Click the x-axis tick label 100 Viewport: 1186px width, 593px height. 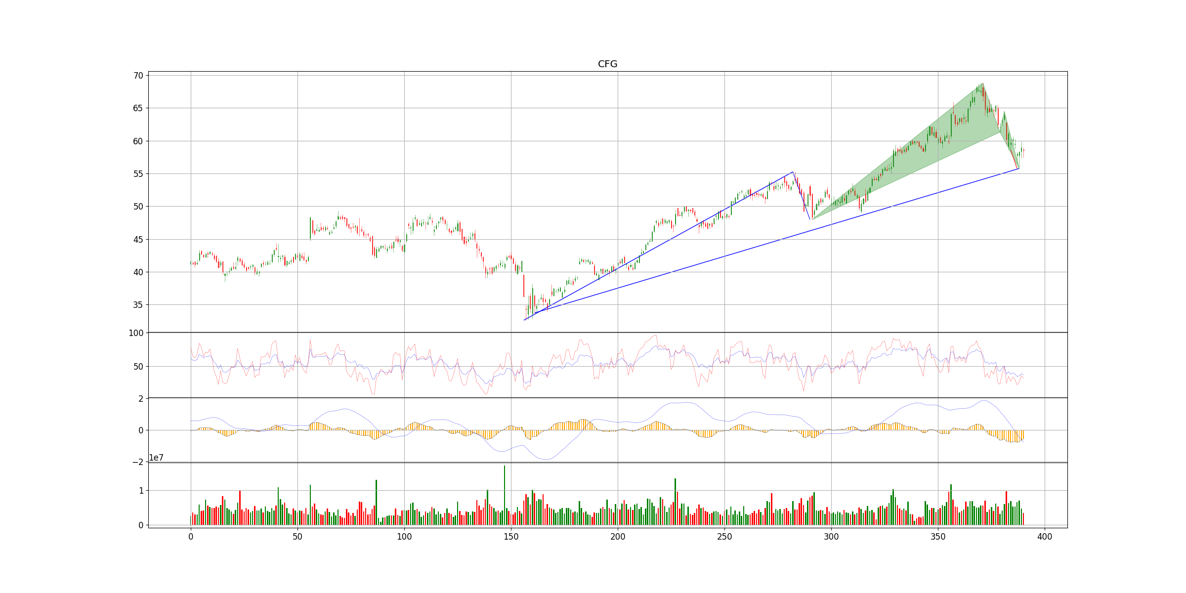[x=404, y=537]
